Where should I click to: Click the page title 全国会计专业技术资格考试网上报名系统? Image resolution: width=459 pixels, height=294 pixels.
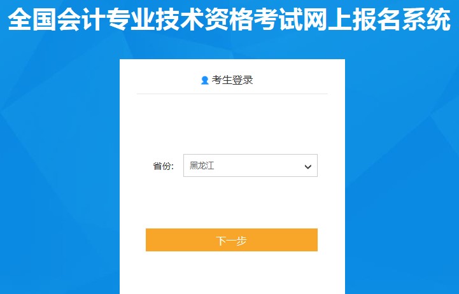[x=229, y=20]
